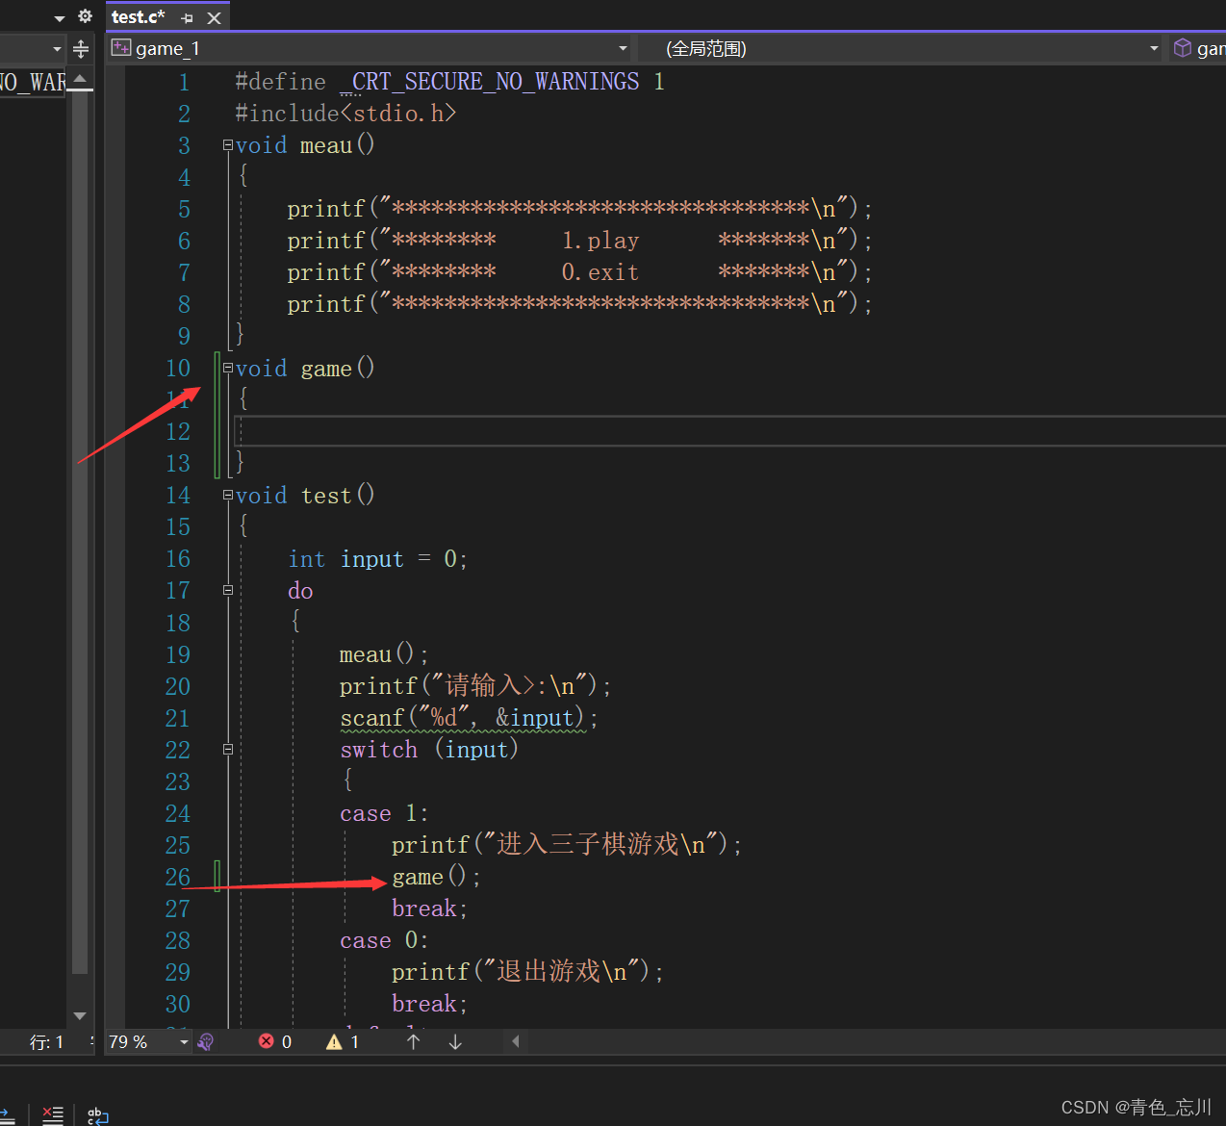This screenshot has height=1126, width=1226.
Task: Click the 行: 1 line indicator in left pane
Action: [x=46, y=1042]
